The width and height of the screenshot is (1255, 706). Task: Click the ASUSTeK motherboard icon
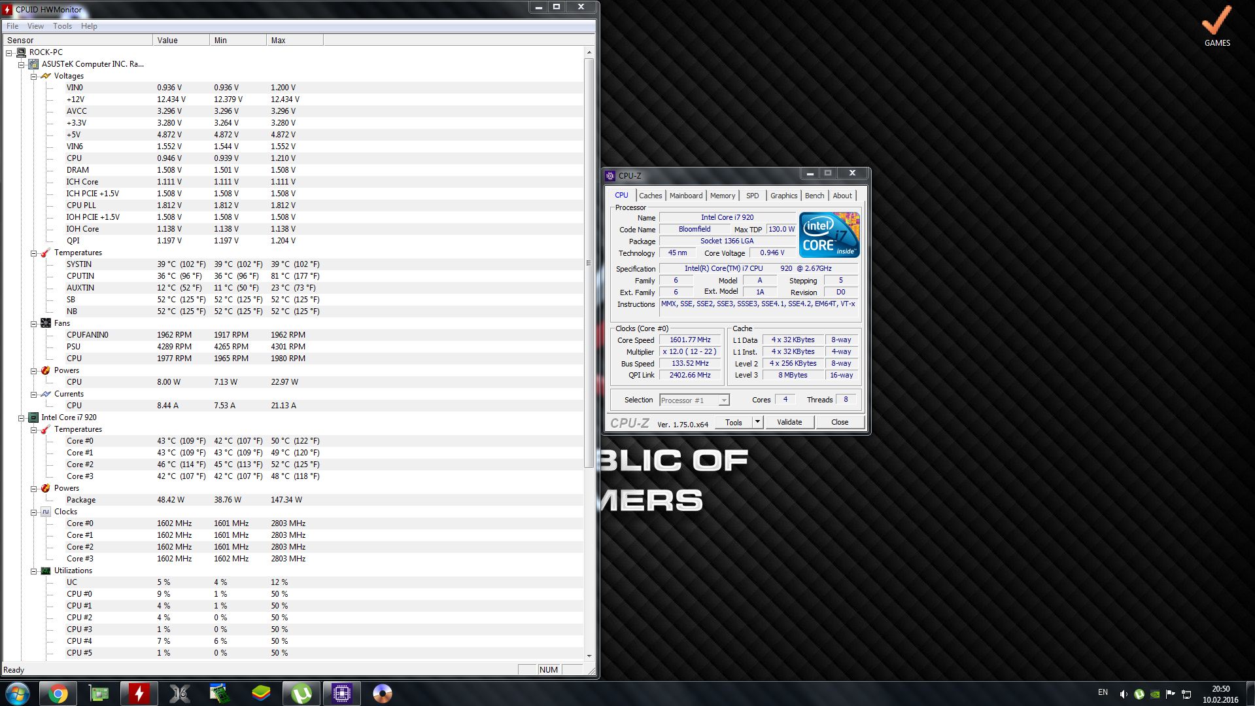click(33, 64)
